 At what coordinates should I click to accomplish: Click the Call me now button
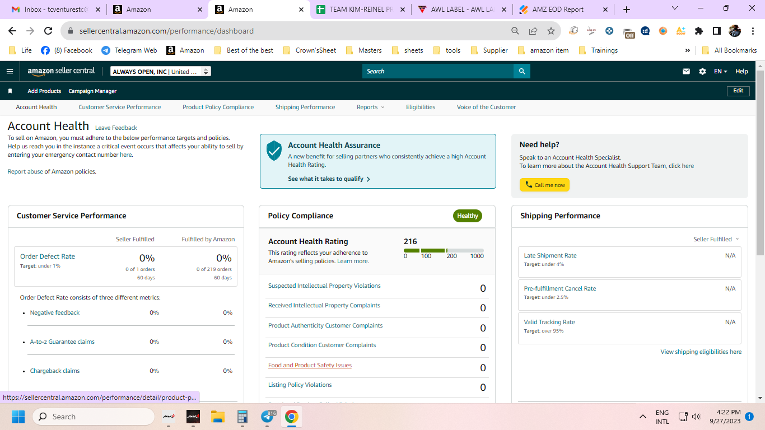click(544, 185)
